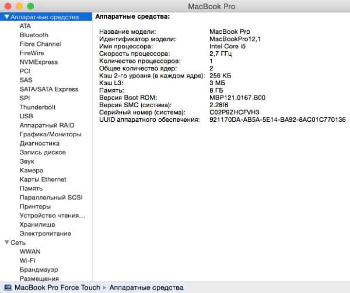Viewport: 350px width, 293px height.
Task: Select Электропитание in the sidebar
Action: (x=45, y=234)
